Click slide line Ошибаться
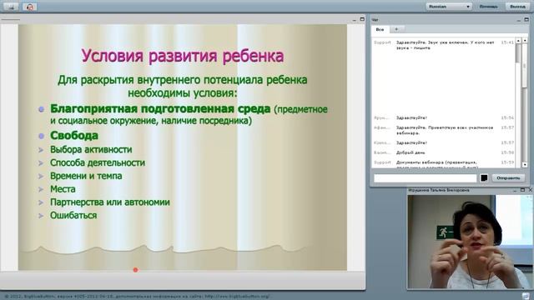 point(73,215)
